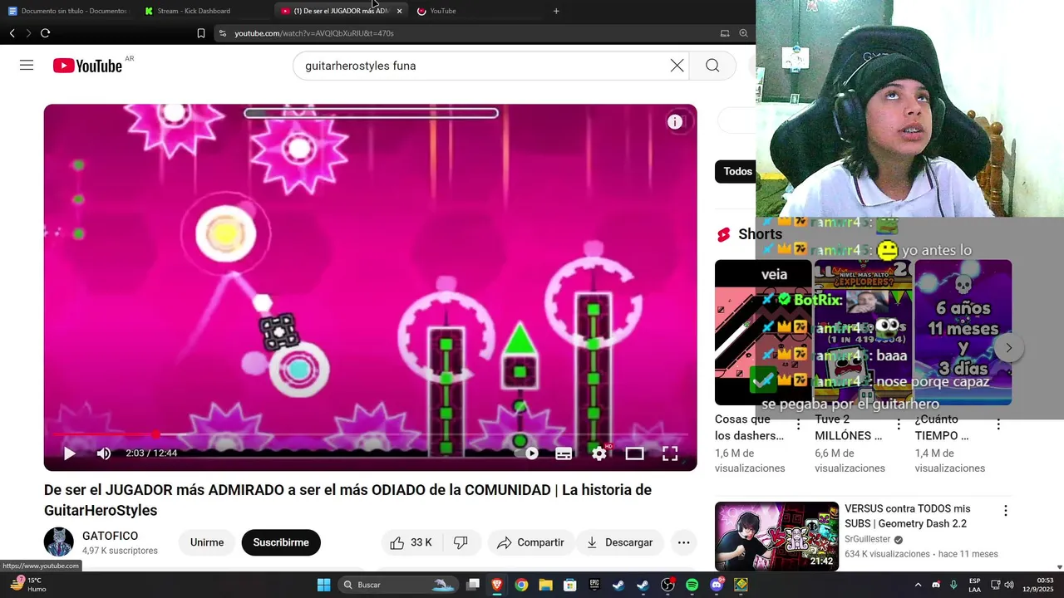Open the YouTube hamburger guide menu

(27, 65)
